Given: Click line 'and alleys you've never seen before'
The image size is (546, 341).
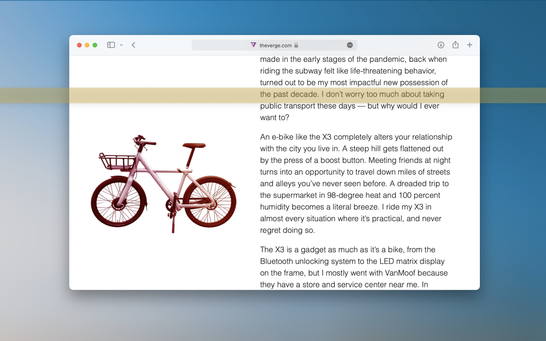Looking at the screenshot, I should click(x=354, y=183).
